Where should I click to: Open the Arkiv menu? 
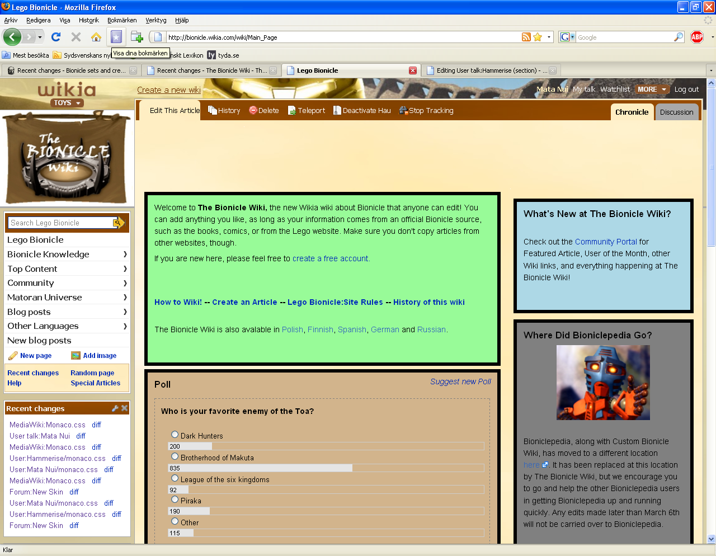[11, 20]
